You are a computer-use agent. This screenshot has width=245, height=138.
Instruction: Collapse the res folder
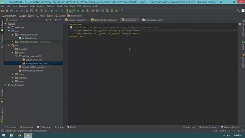[9, 45]
